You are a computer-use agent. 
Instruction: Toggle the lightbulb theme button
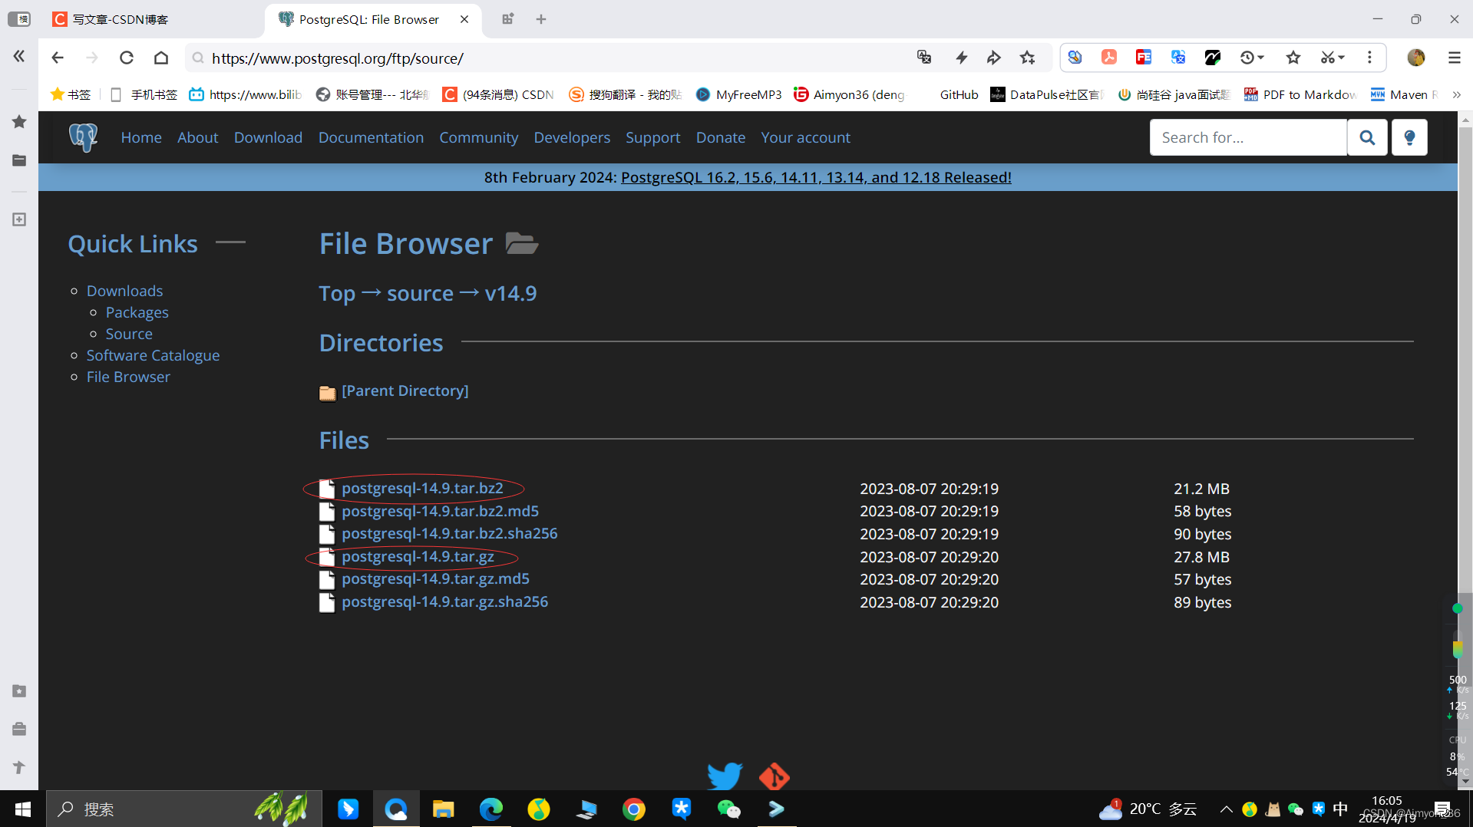(x=1409, y=137)
